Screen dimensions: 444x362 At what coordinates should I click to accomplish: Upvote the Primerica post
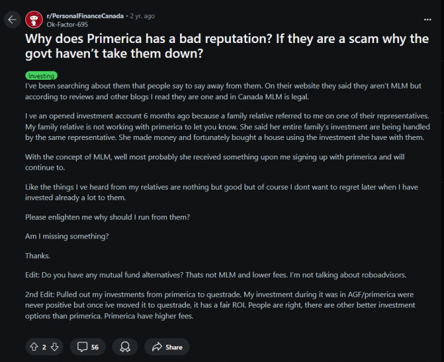click(x=34, y=347)
